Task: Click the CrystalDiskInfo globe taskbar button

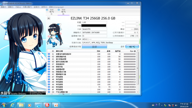Action: click(38, 105)
